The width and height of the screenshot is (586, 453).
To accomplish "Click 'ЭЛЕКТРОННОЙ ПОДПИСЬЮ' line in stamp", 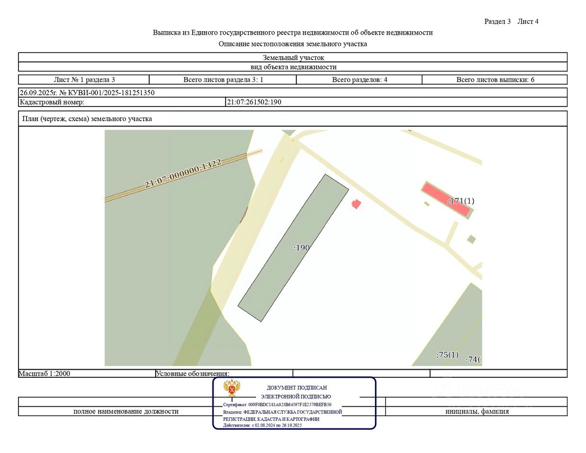I will pos(296,397).
